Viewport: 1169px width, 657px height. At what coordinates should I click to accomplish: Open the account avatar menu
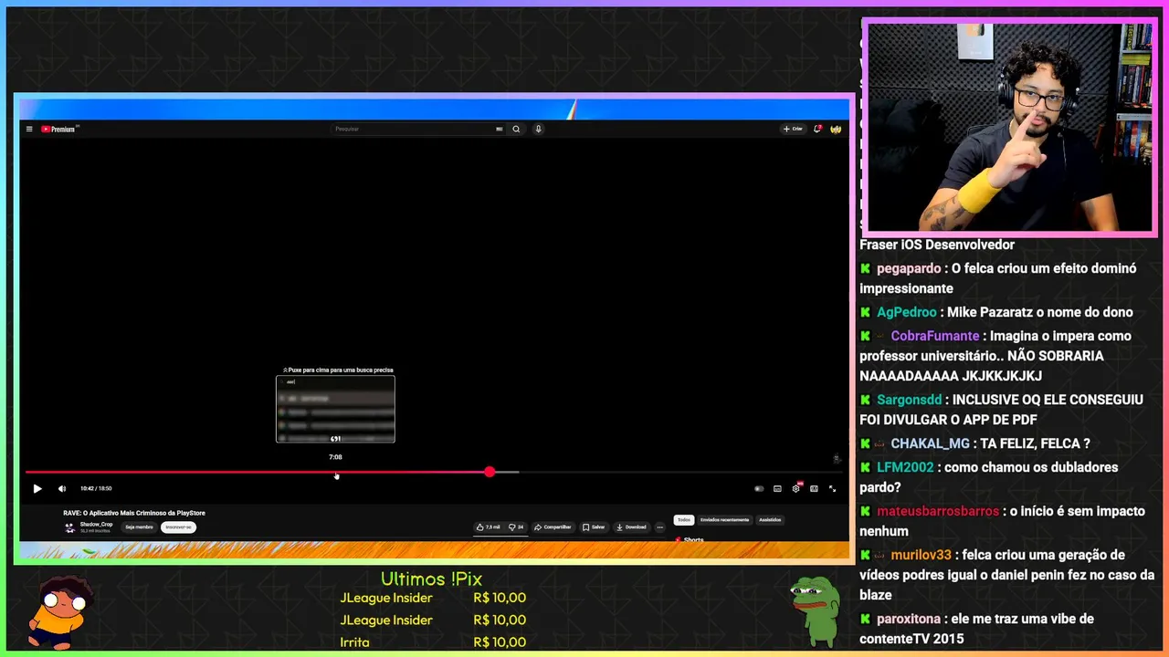click(835, 129)
